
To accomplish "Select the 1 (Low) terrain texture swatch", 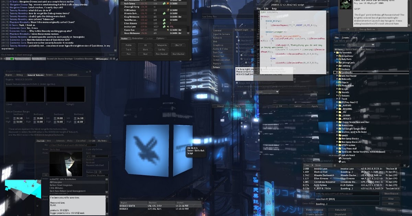I will 15,94.
